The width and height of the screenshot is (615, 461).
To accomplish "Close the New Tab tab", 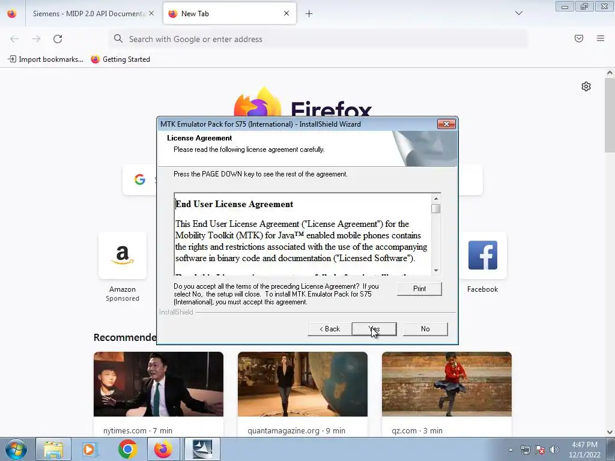I will 286,13.
